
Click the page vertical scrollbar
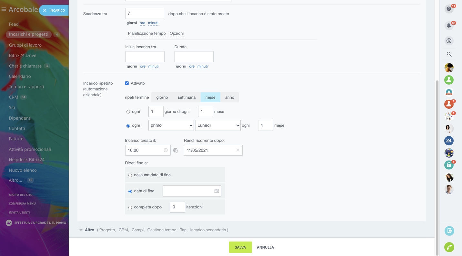coord(437,167)
